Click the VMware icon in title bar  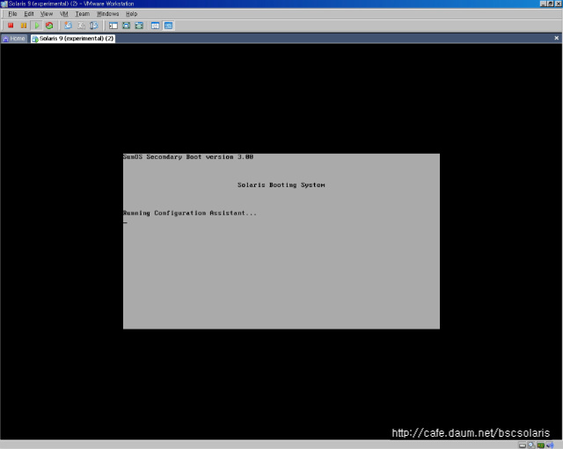[x=4, y=4]
